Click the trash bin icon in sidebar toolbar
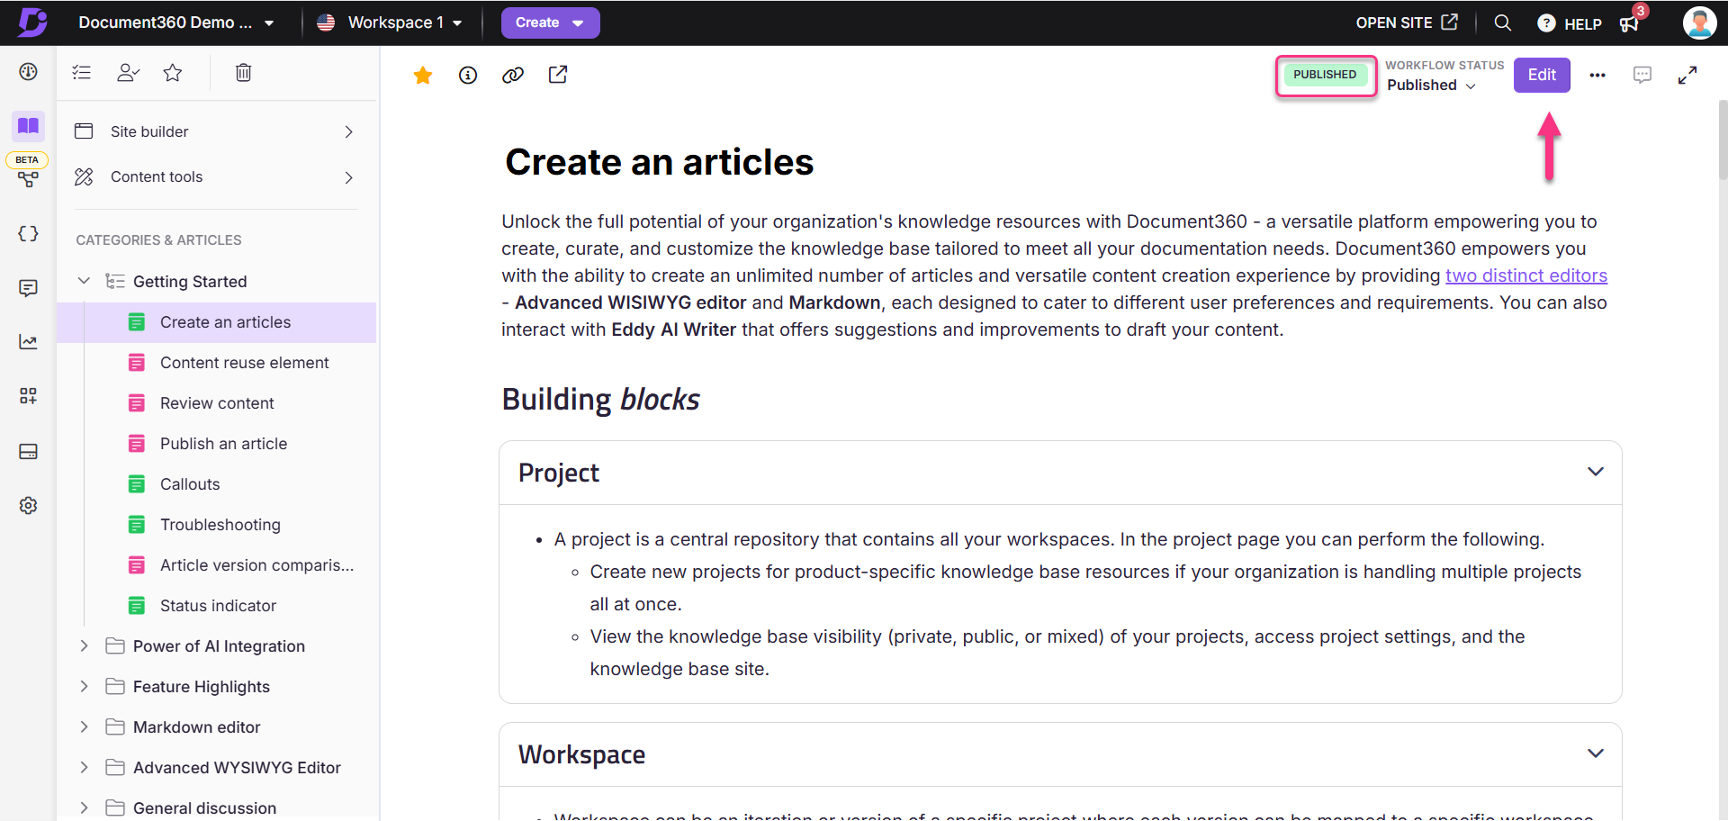Image resolution: width=1728 pixels, height=821 pixels. (x=243, y=73)
